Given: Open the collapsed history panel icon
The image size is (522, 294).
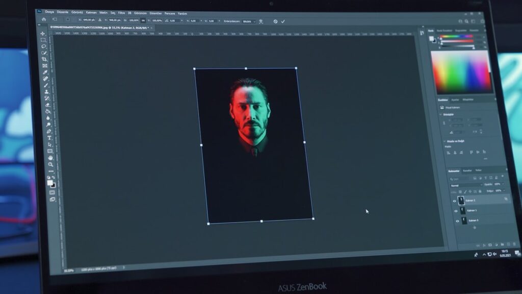Looking at the screenshot, I should pos(422,33).
